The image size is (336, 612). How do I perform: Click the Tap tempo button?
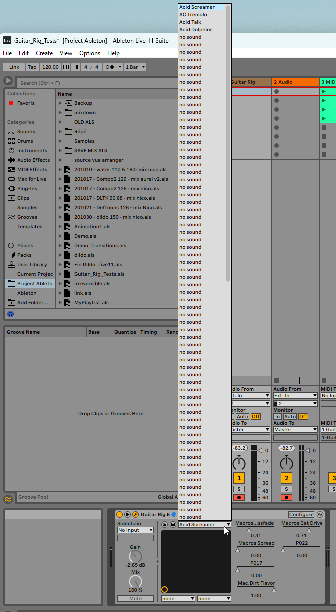pos(32,67)
